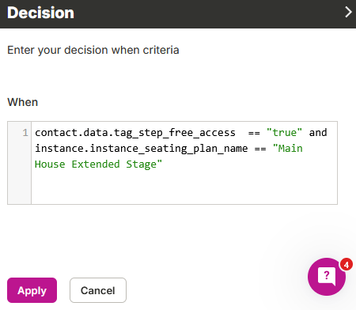This screenshot has width=356, height=310.
Task: Apply the decision criteria
Action: [32, 290]
